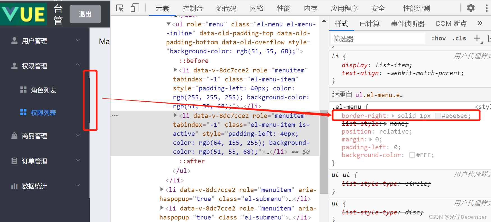Open DevTools settings gear
The image size is (491, 222).
tap(471, 8)
